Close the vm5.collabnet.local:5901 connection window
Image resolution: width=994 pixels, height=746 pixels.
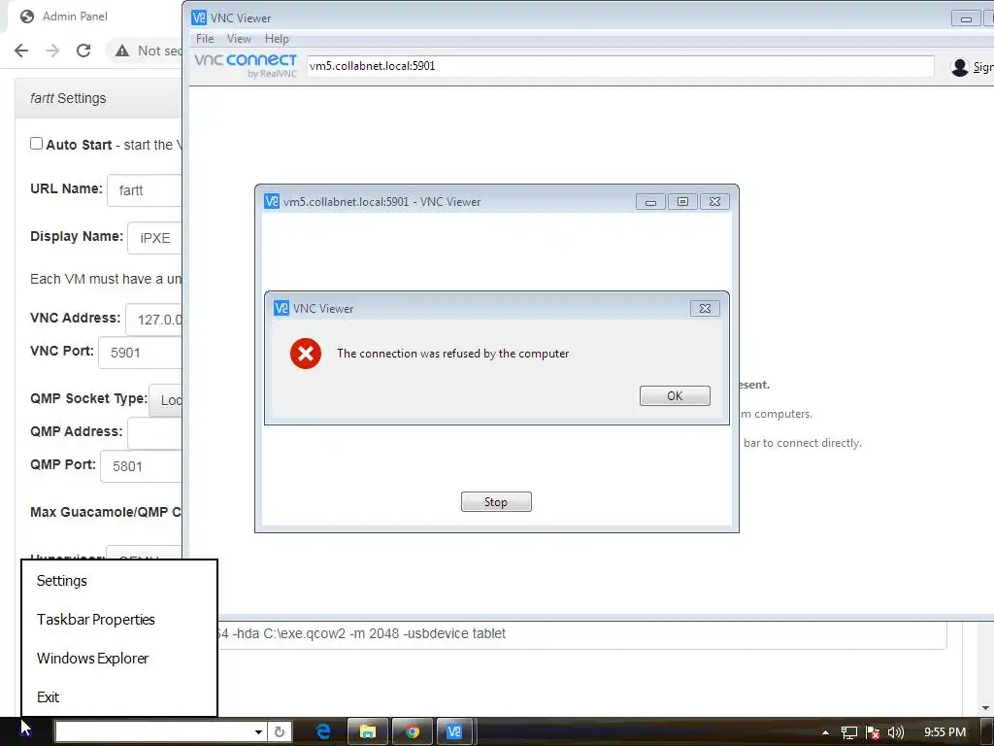tap(714, 202)
